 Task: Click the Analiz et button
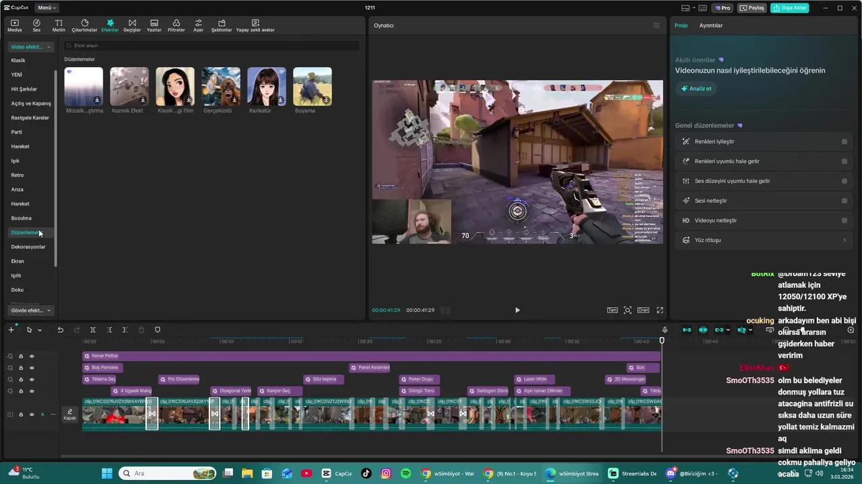click(x=696, y=88)
